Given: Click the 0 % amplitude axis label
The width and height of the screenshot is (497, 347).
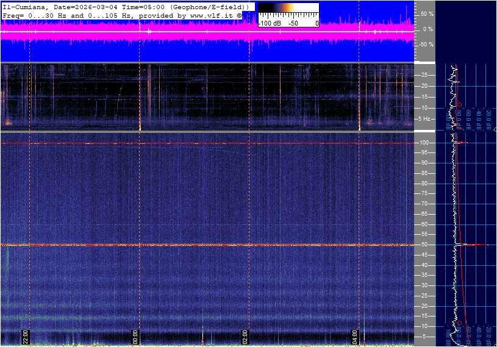Looking at the screenshot, I should pyautogui.click(x=428, y=29).
